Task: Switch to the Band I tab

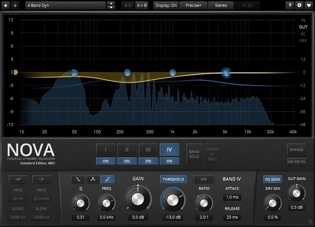Action: [x=105, y=149]
